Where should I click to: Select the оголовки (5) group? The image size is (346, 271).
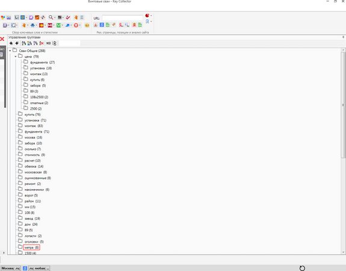point(34,241)
